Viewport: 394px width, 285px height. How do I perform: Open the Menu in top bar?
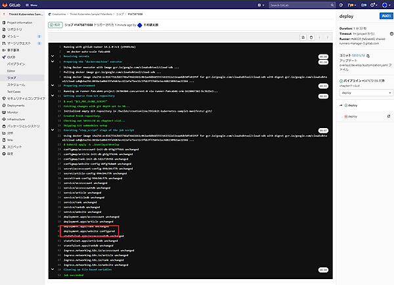click(x=32, y=5)
